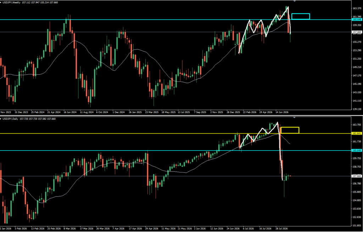Image resolution: width=363 pixels, height=232 pixels.
Task: Click the 31 Dec 2023 date label
Action: coord(21,112)
